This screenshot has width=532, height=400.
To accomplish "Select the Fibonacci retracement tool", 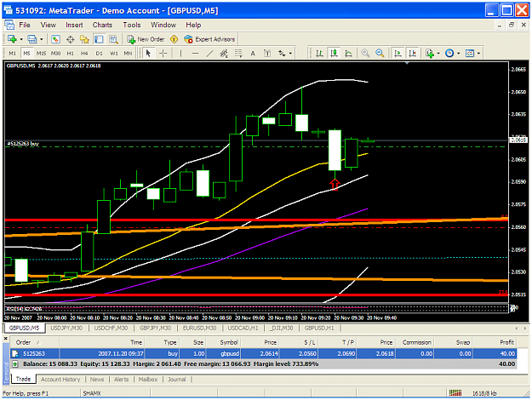I will 238,54.
